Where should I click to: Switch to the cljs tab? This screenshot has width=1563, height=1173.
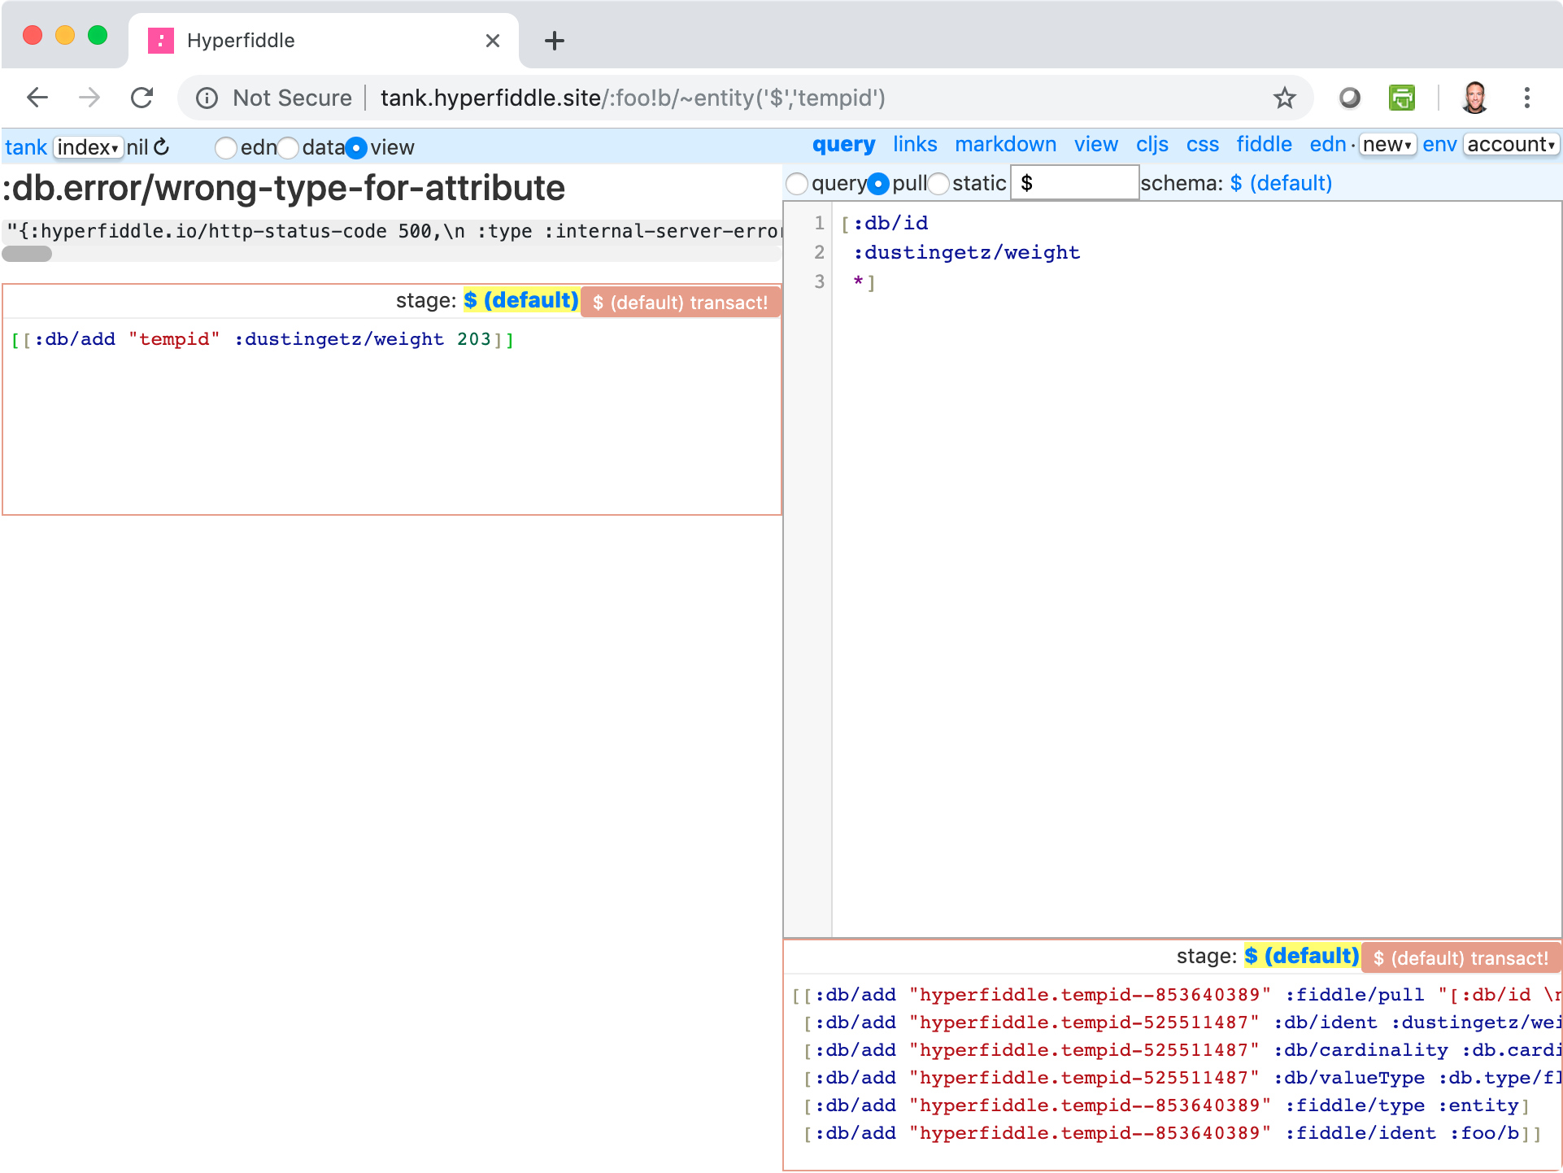1152,145
